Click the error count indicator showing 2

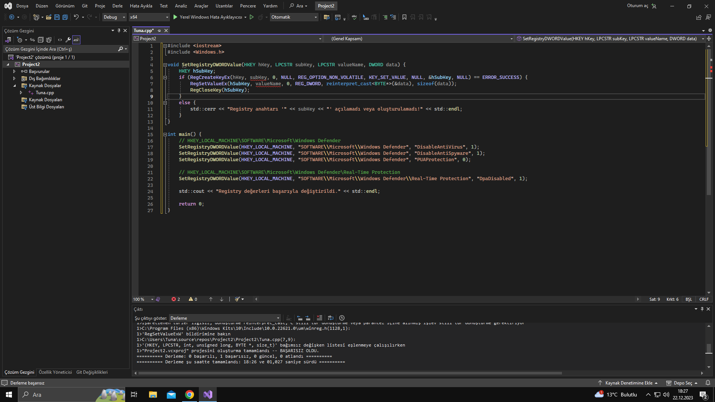176,299
